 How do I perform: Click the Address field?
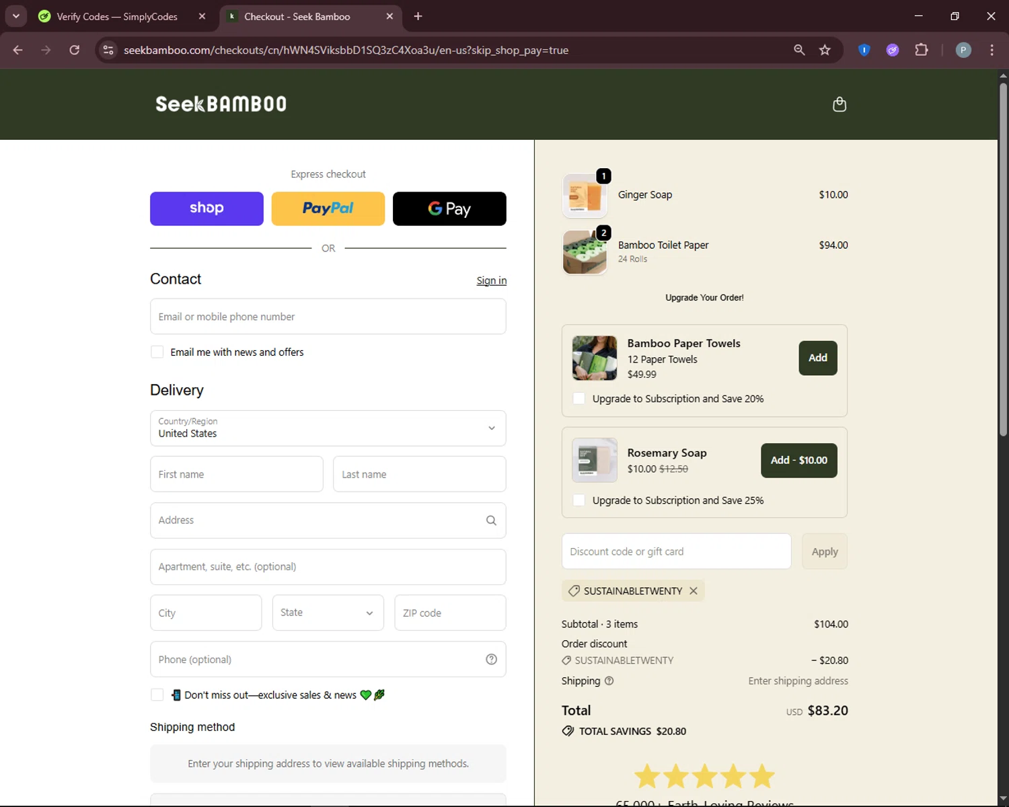click(328, 521)
